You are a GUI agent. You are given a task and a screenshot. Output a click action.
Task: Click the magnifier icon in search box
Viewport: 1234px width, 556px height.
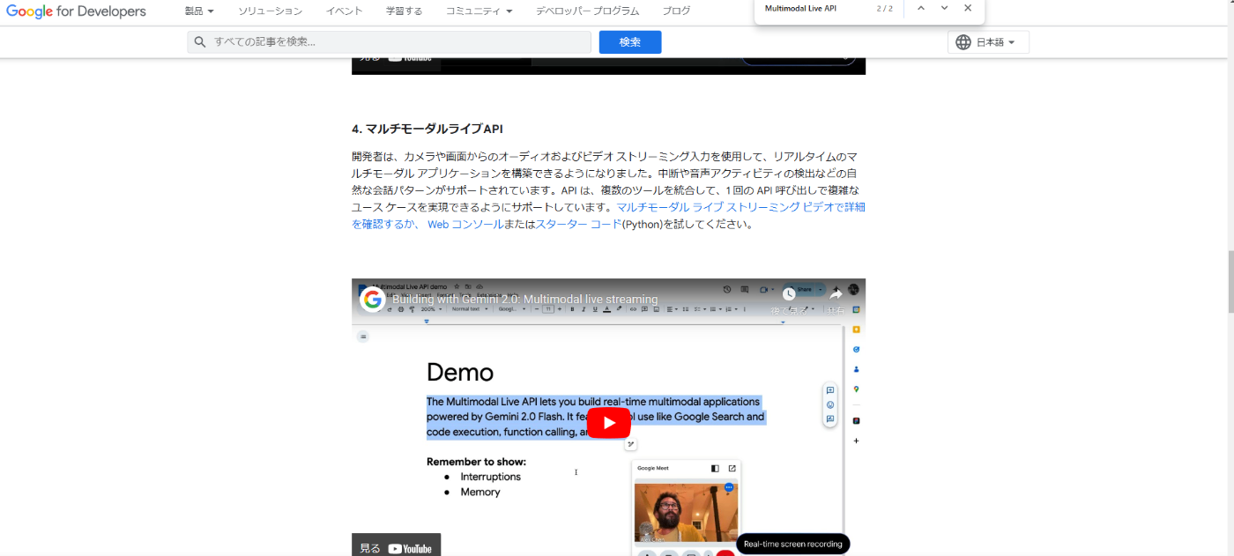(200, 42)
